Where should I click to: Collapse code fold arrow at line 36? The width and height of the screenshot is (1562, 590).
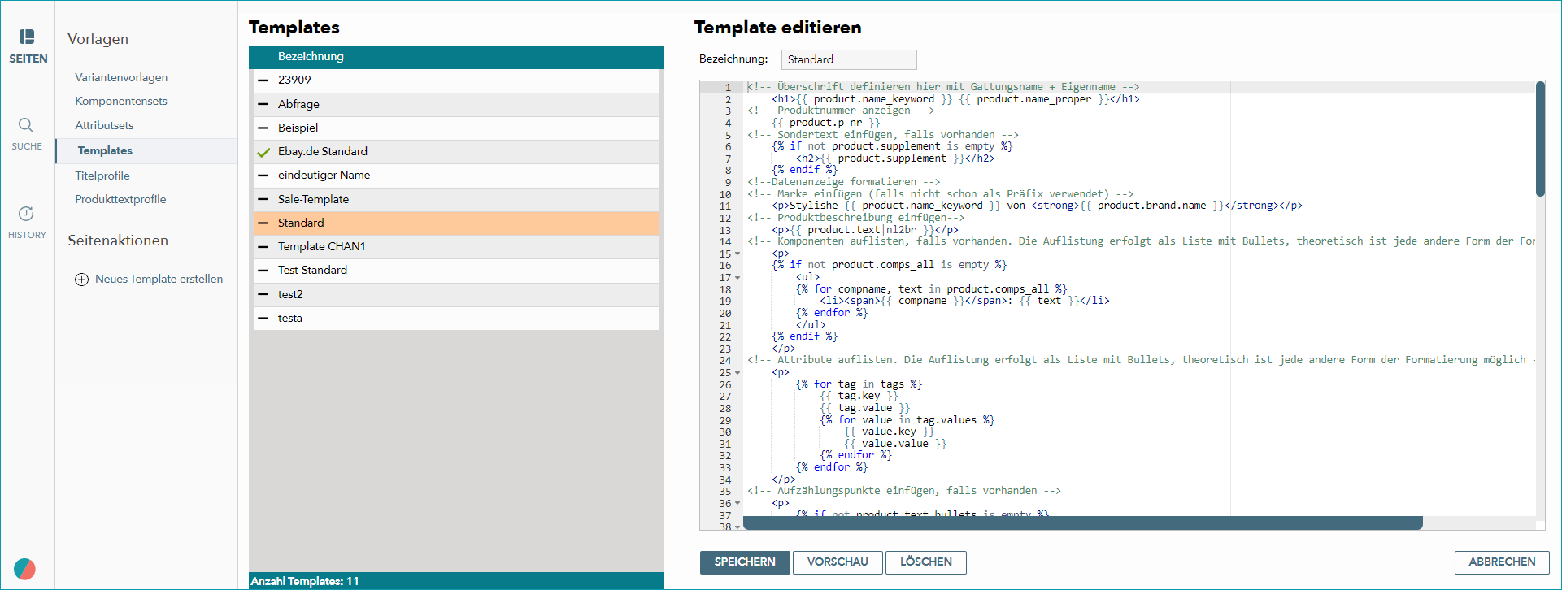click(737, 504)
